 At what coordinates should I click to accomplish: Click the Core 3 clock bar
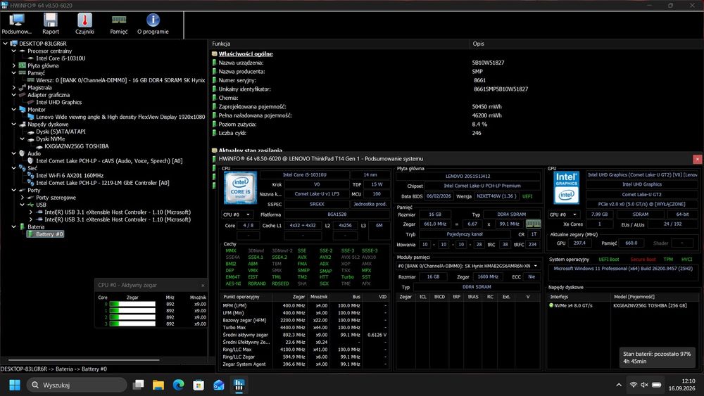[x=132, y=324]
